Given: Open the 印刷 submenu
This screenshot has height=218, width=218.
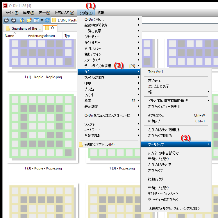Looking at the screenshot, I should point(109,83).
